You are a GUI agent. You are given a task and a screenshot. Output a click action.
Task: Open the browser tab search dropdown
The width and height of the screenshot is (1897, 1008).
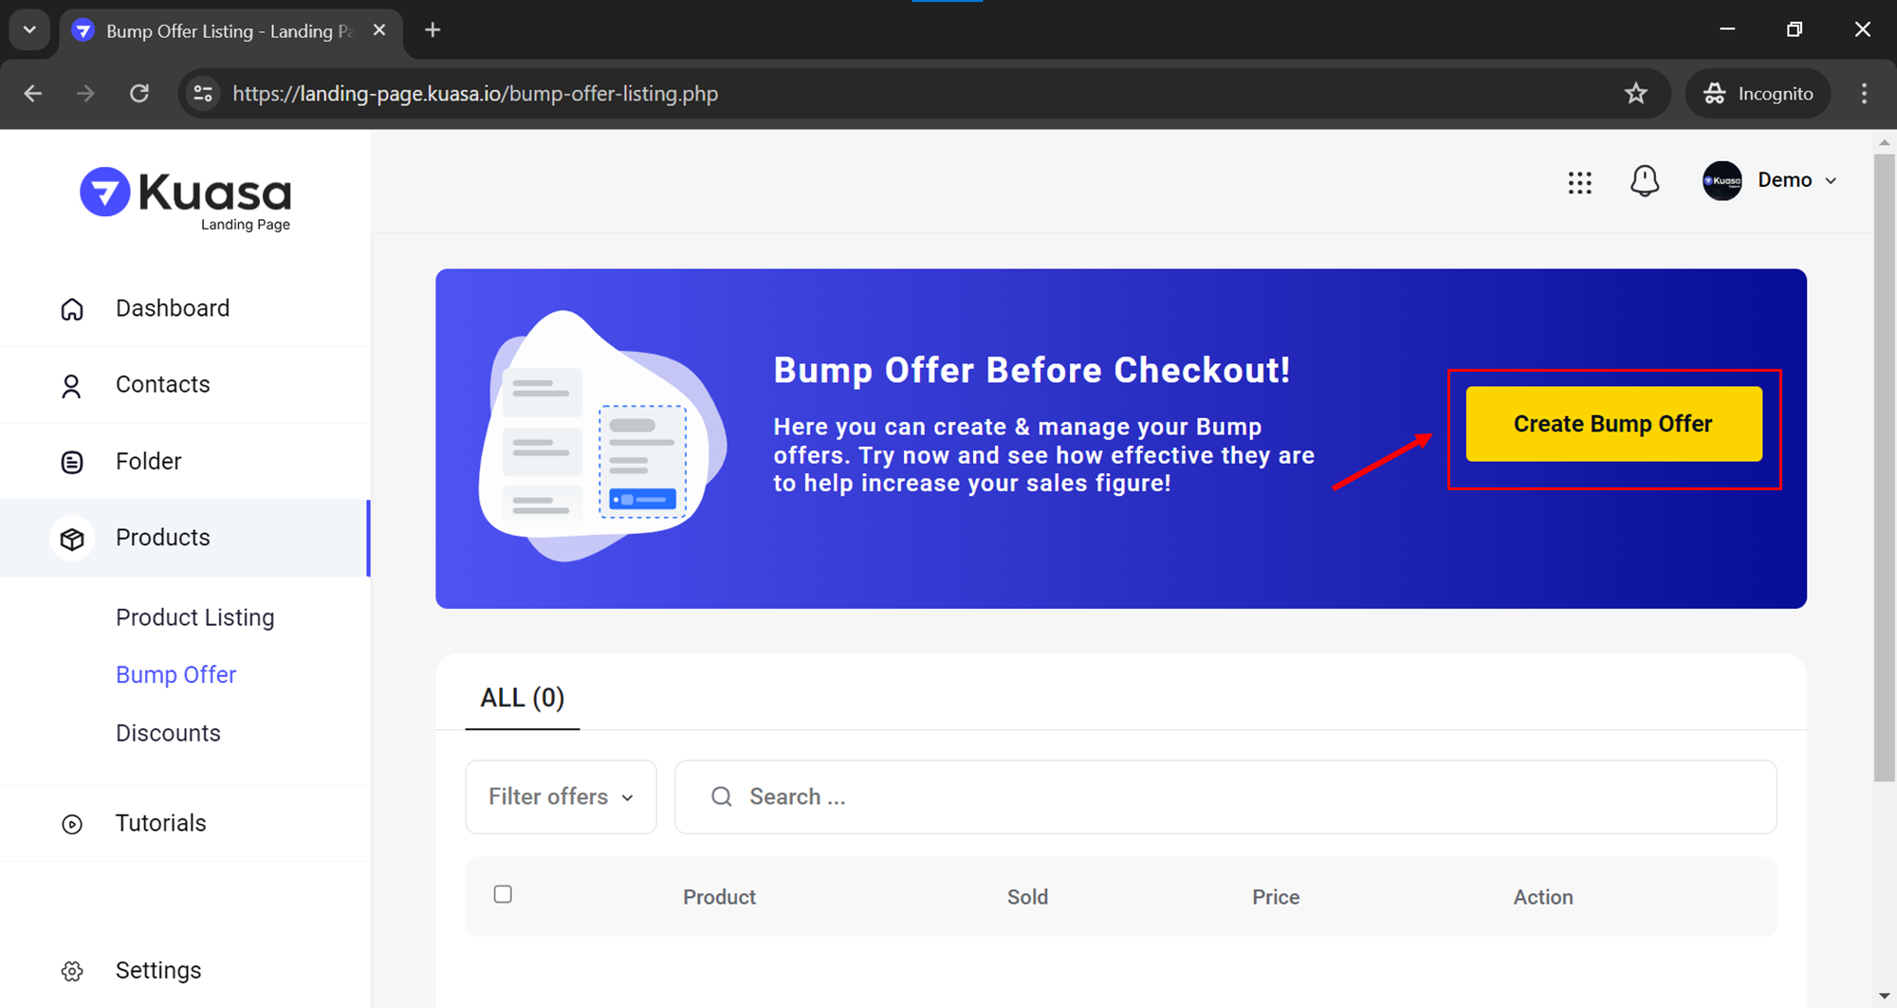29,30
